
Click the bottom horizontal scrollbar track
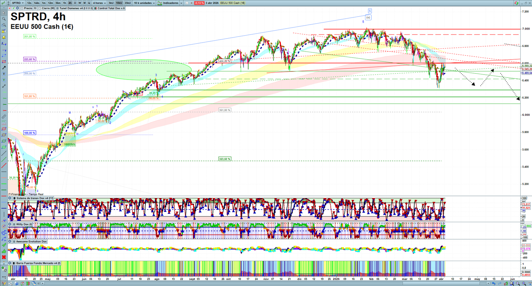pyautogui.click(x=266, y=284)
